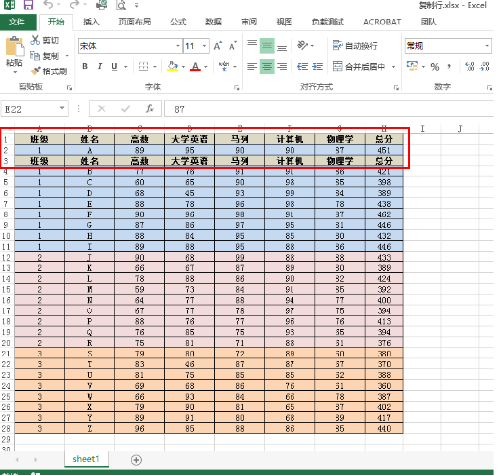The image size is (501, 475).
Task: Expand the merge and center dropdown arrow
Action: point(394,66)
